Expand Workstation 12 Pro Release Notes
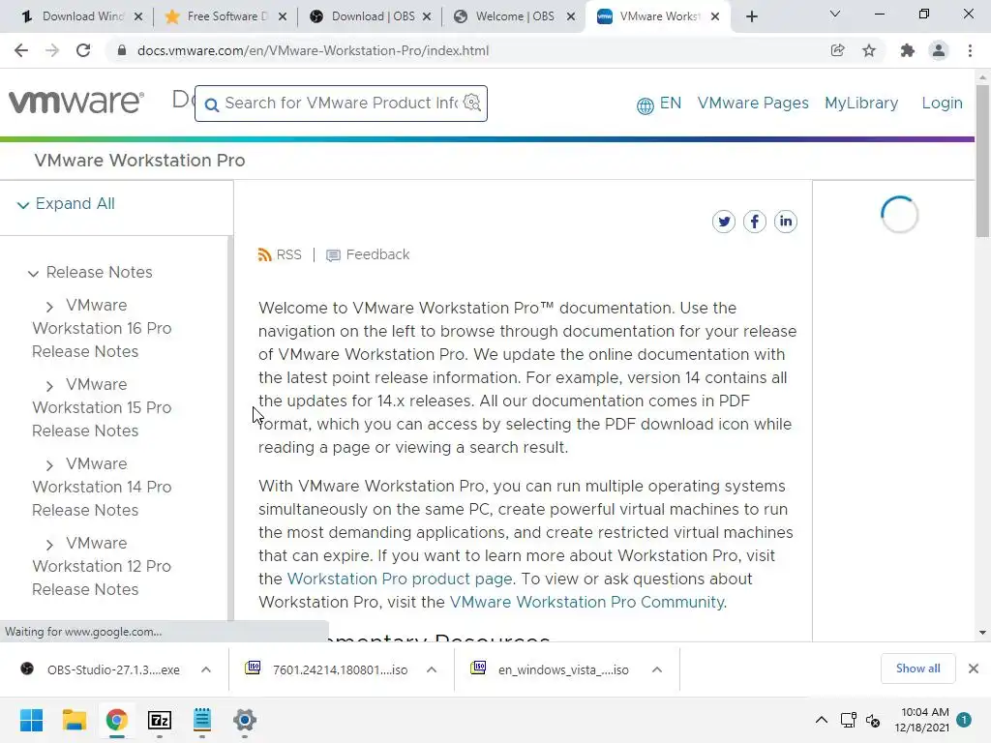Screen dimensions: 991x743 (x=50, y=545)
